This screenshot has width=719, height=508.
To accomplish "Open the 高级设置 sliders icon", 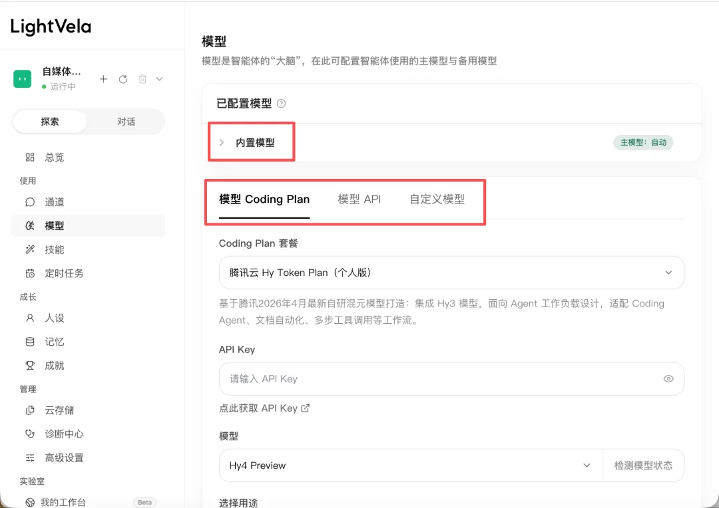I will pyautogui.click(x=30, y=457).
